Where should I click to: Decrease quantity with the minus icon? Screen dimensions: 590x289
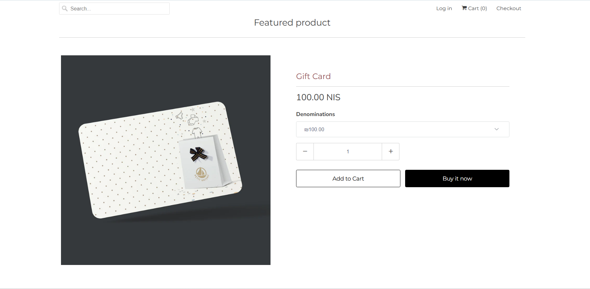[x=305, y=151]
